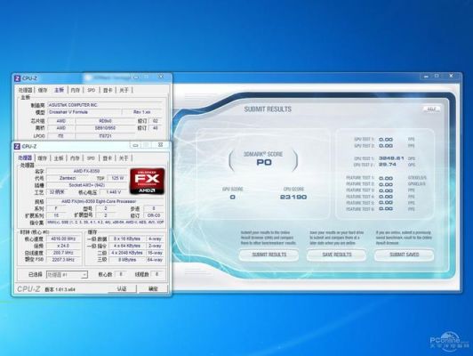Select 处理器 tab in back CPU-Z window
The height and width of the screenshot is (356, 473).
[x=25, y=90]
